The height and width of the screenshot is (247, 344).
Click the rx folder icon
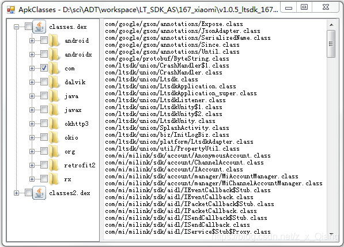pyautogui.click(x=54, y=179)
